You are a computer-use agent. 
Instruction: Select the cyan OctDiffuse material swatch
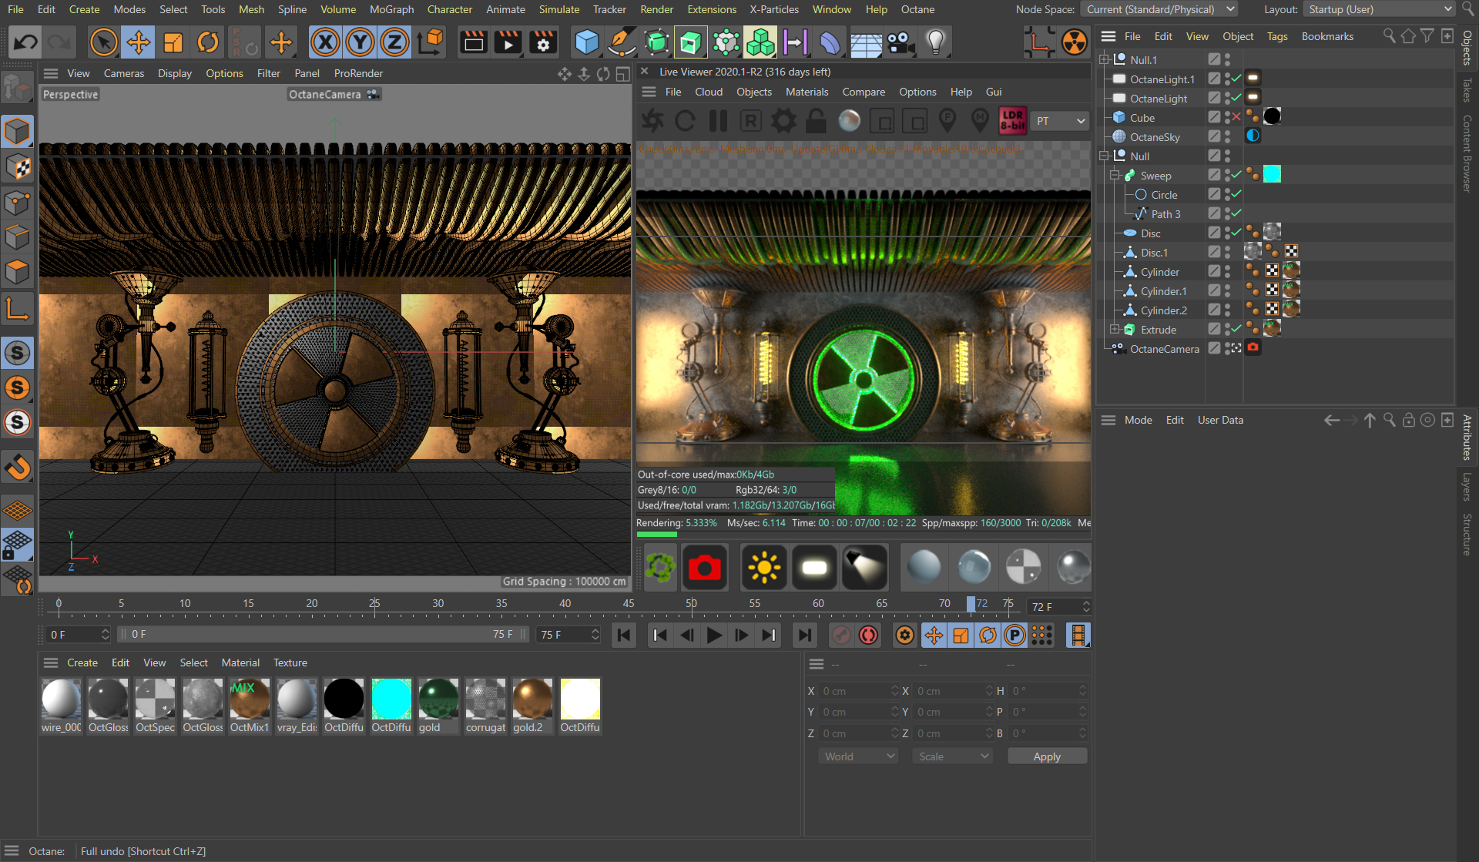tap(391, 699)
